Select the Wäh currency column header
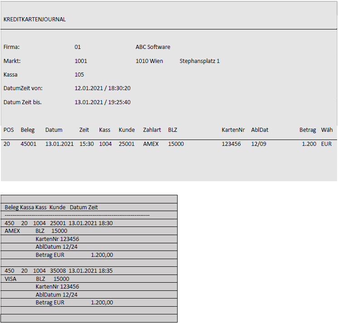The image size is (338, 323). 327,130
